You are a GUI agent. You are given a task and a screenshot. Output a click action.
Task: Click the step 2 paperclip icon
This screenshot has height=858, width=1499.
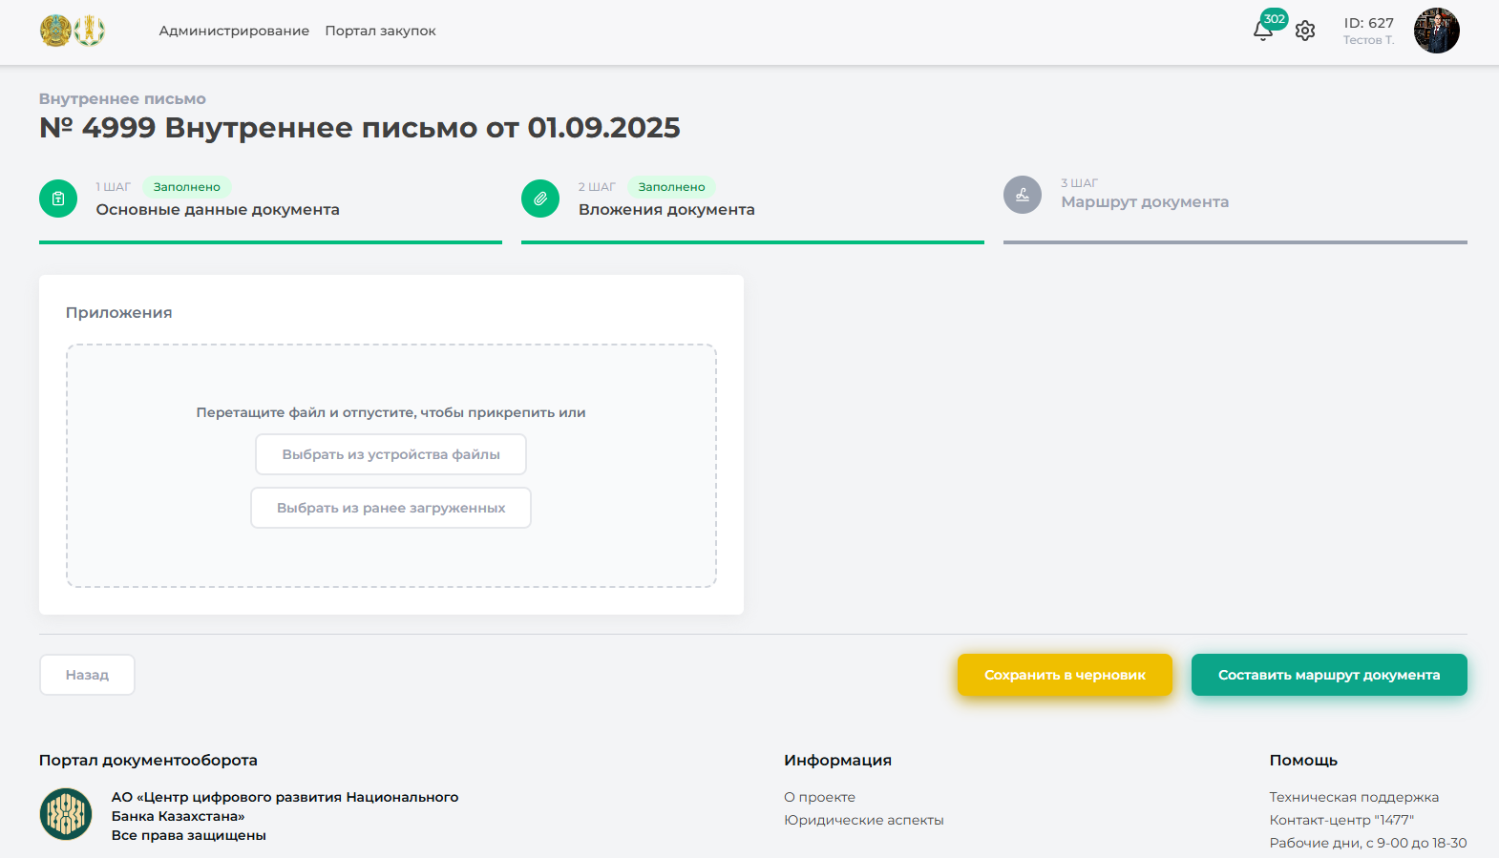click(x=540, y=199)
